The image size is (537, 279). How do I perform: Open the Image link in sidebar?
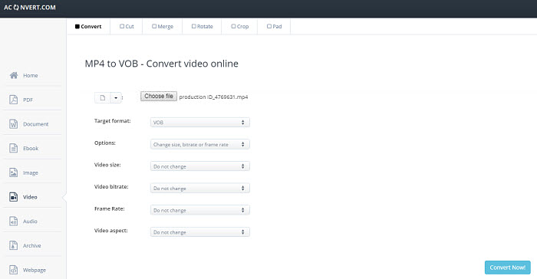tap(31, 173)
